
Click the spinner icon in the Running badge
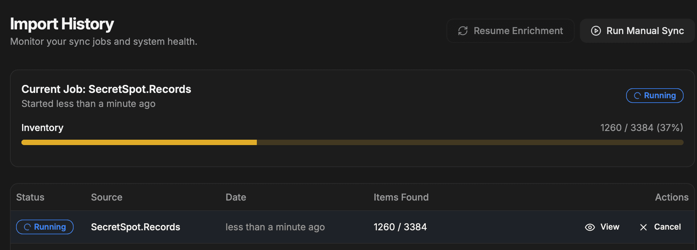point(637,95)
